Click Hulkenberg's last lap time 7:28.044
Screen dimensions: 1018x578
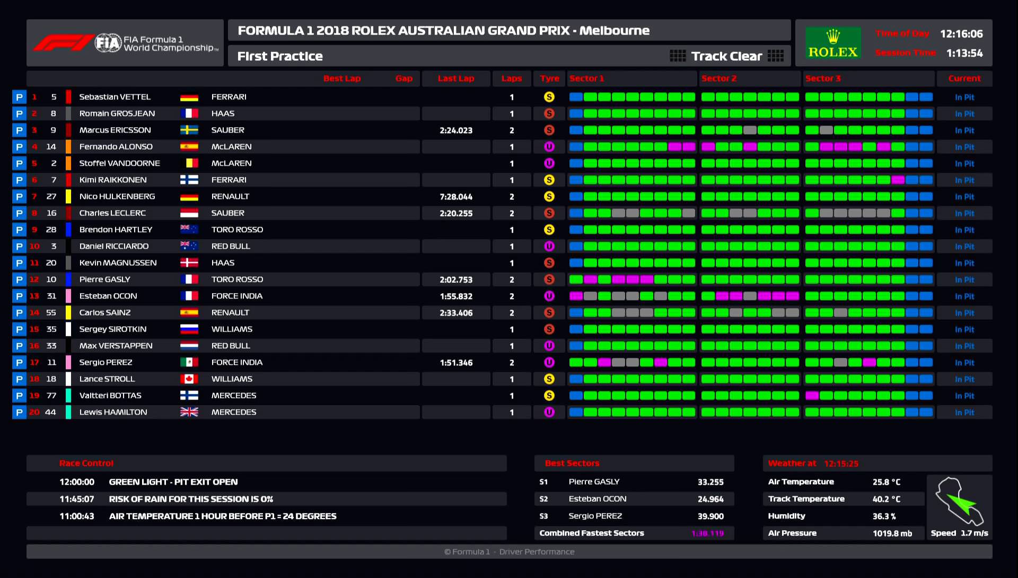[x=456, y=197]
